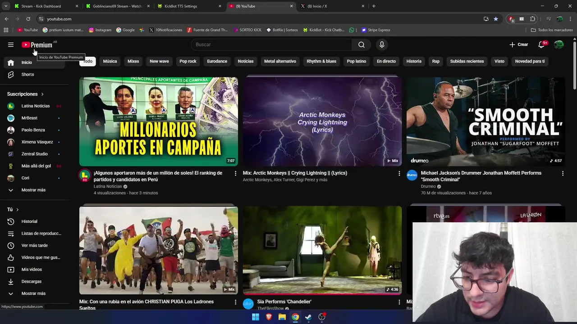Screen dimensions: 577x324
Task: Go to Inicio in the sidebar
Action: tap(35, 63)
